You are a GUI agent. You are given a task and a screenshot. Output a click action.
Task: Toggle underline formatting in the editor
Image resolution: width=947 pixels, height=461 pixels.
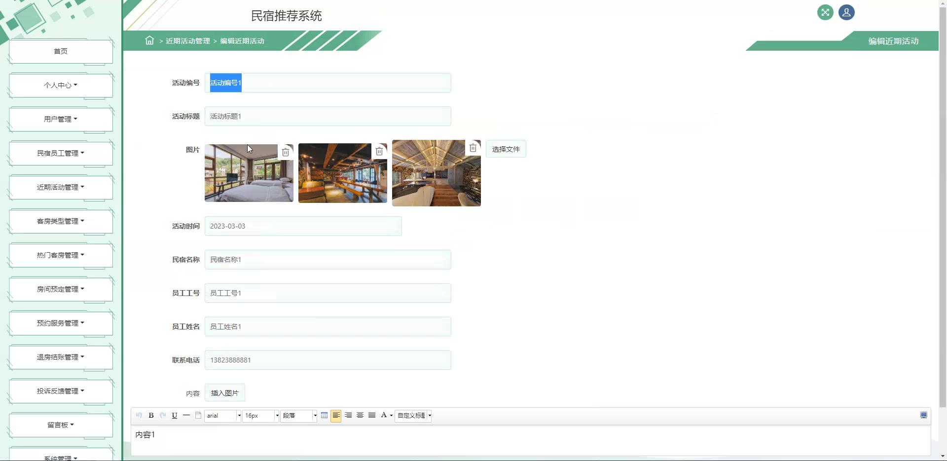pyautogui.click(x=175, y=415)
